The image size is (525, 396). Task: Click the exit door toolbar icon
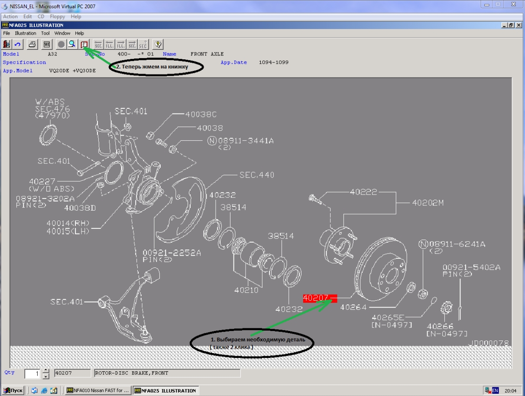pos(7,44)
